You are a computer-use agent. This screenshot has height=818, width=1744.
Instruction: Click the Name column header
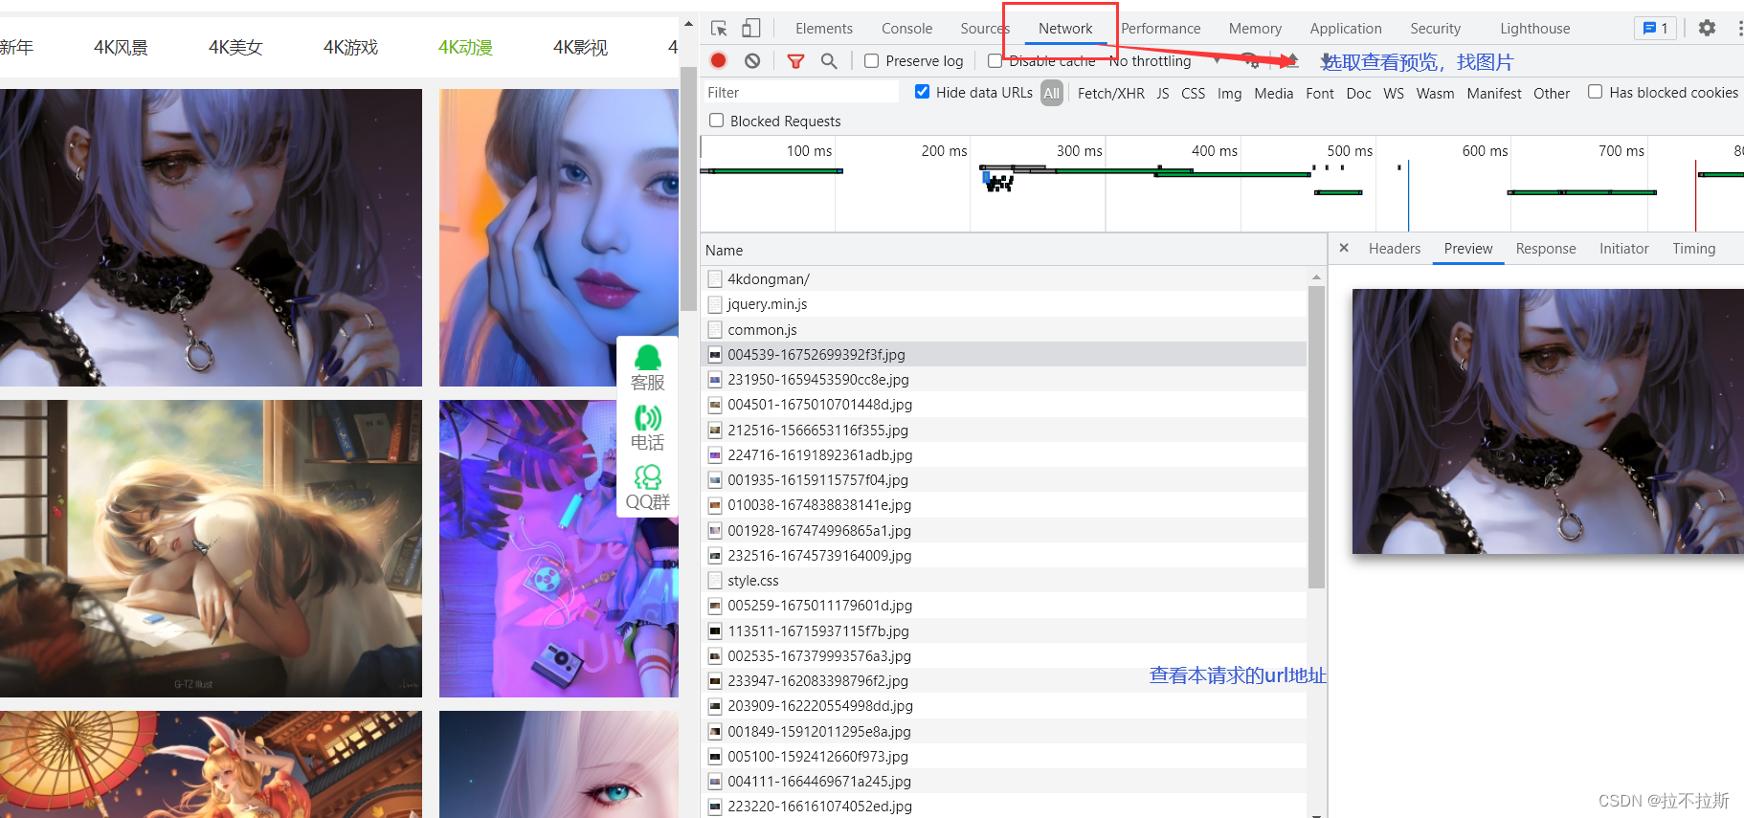pos(1014,250)
